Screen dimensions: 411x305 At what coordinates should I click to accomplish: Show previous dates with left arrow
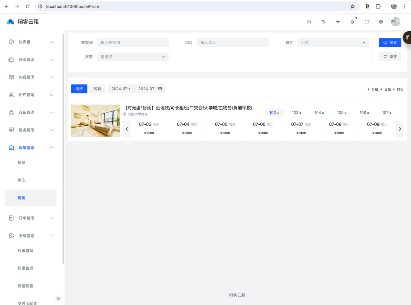click(127, 129)
